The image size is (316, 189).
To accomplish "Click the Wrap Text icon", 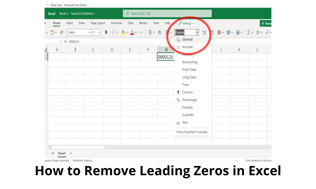I will click(x=159, y=32).
